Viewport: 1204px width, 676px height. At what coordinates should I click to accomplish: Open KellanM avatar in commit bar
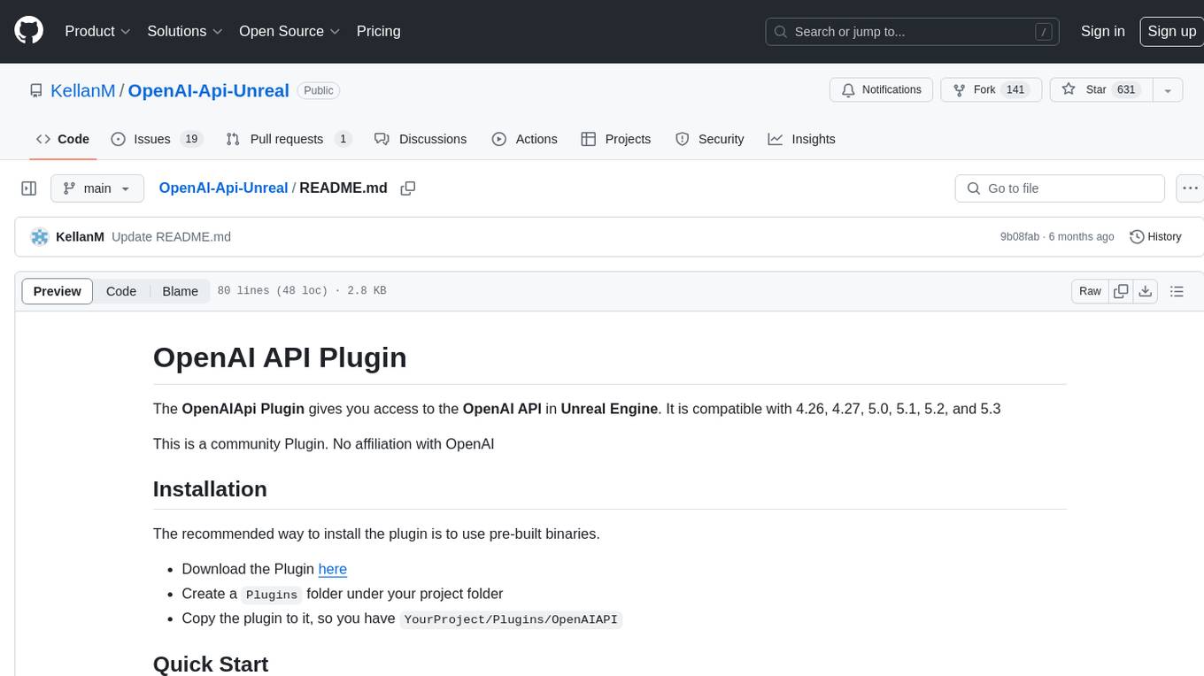point(39,237)
